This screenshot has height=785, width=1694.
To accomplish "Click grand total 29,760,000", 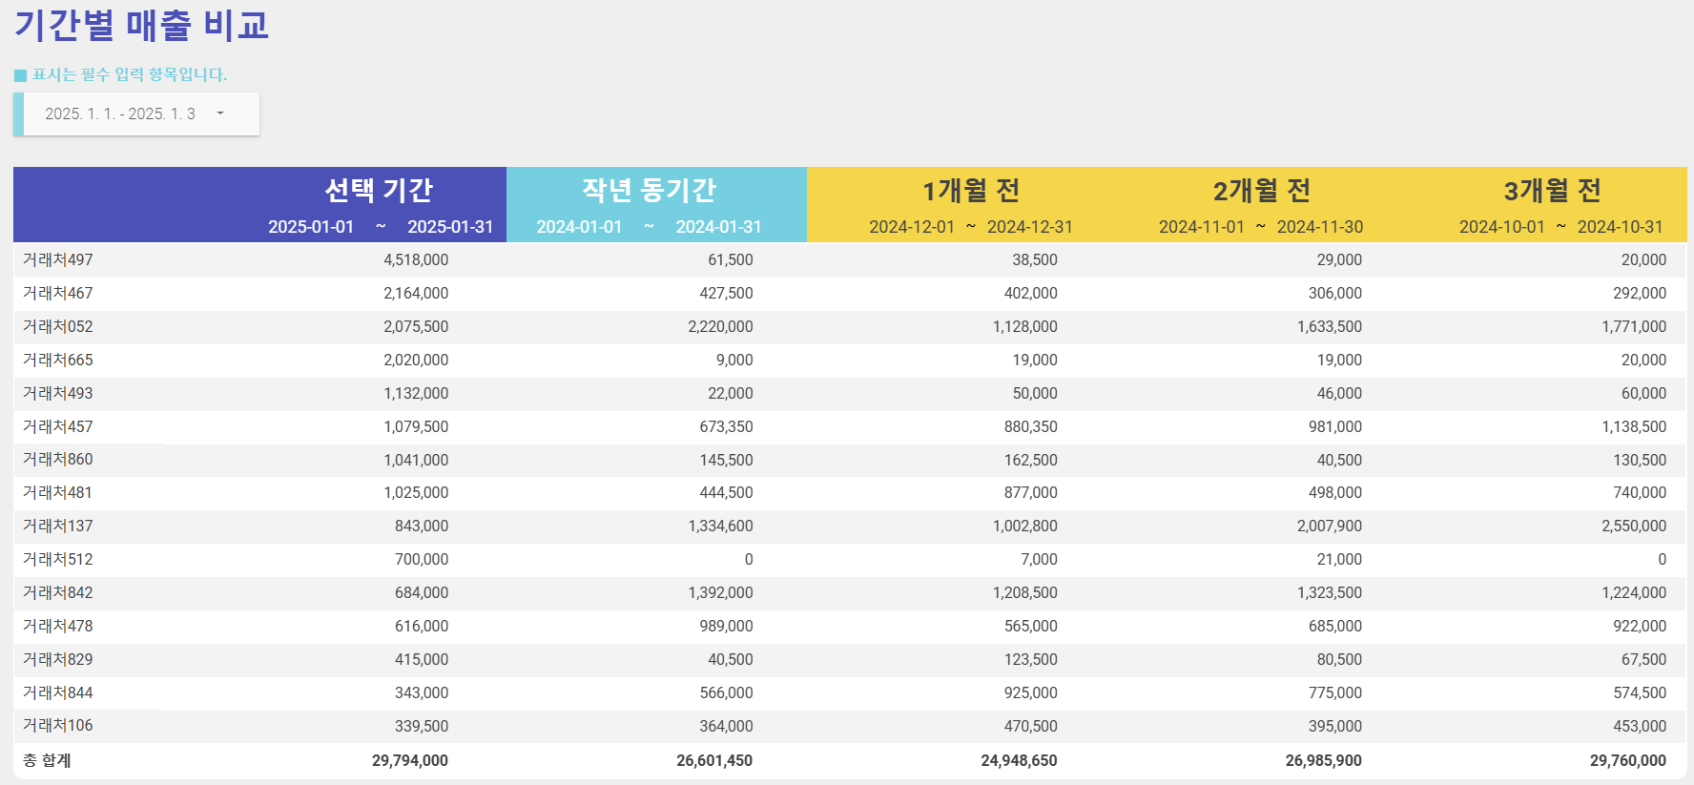I will tap(1628, 761).
